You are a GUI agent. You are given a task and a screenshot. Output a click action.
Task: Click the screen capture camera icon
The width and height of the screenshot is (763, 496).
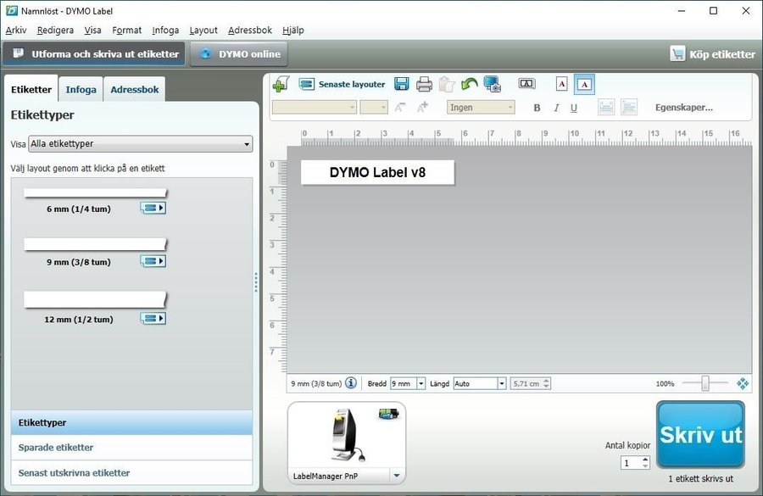pos(493,84)
